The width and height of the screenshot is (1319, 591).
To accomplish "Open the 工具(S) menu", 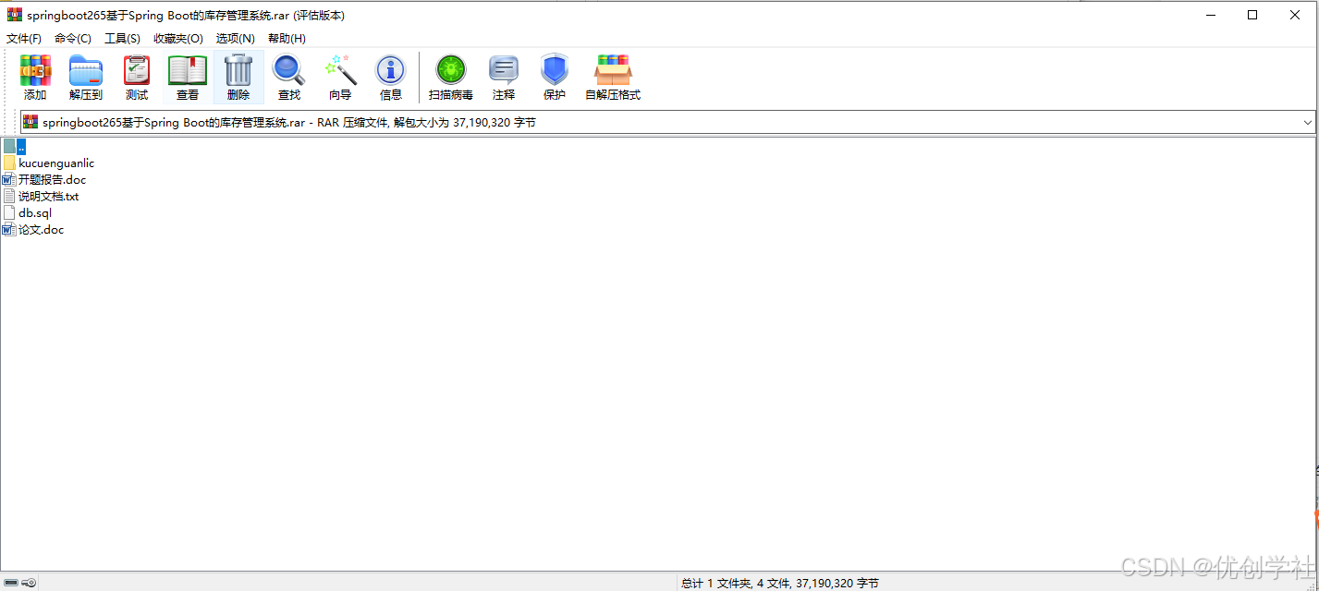I will click(x=122, y=38).
